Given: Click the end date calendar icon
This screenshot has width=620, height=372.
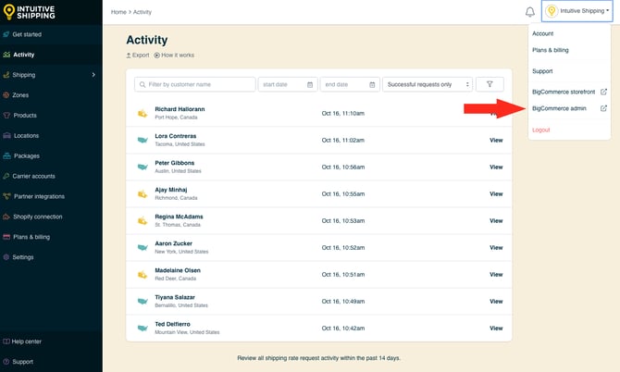Looking at the screenshot, I should [372, 84].
